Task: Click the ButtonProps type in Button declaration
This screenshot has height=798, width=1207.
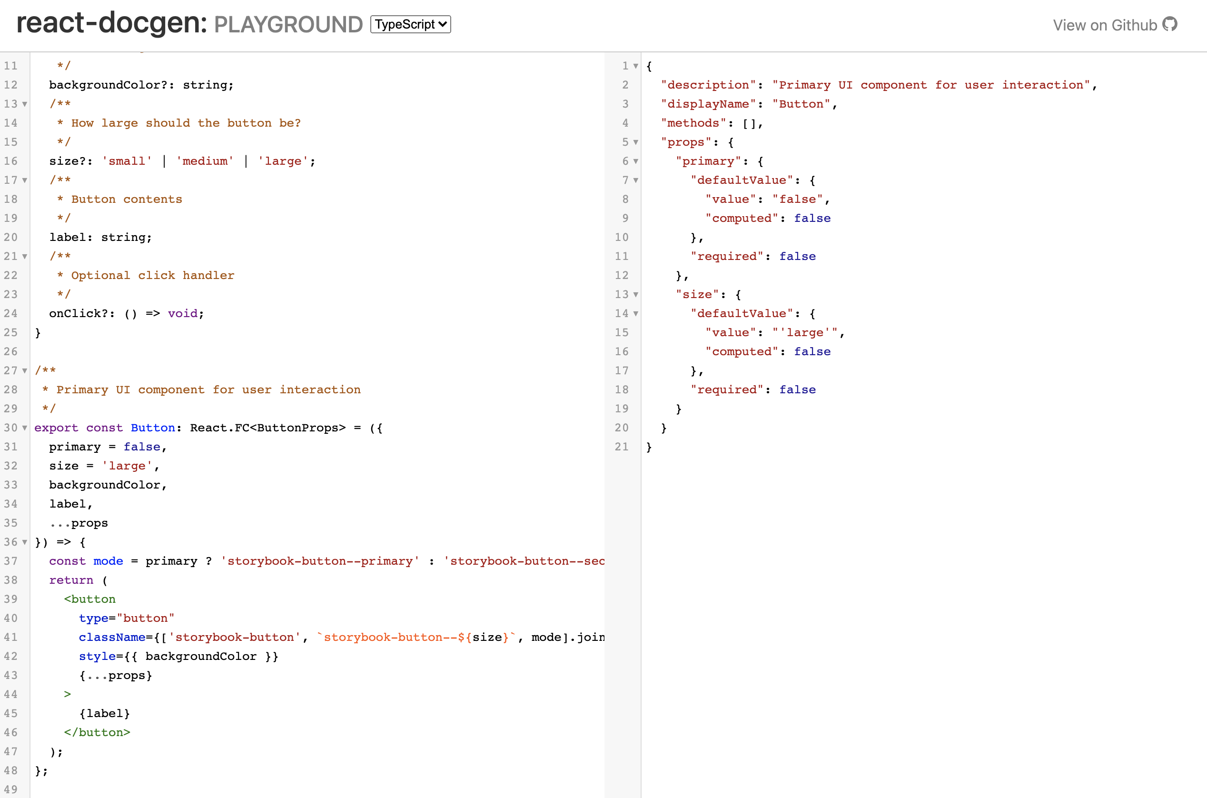Action: click(297, 428)
